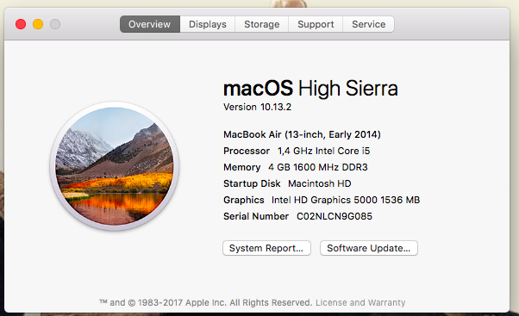519x316 pixels.
Task: Click the disabled gray zoom button
Action: [x=55, y=24]
